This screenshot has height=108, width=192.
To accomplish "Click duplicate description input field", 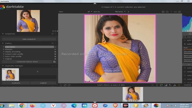I will pos(38,77).
